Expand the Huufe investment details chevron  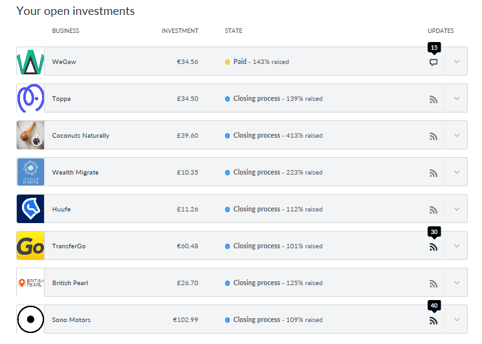coord(457,209)
